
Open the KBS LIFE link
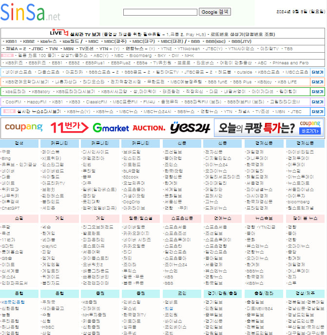tap(287, 82)
